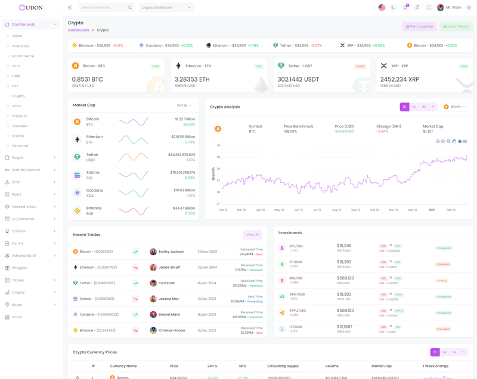Select the Ecommerce sidebar item
Viewport: 477px width, 379px height.
(x=23, y=56)
